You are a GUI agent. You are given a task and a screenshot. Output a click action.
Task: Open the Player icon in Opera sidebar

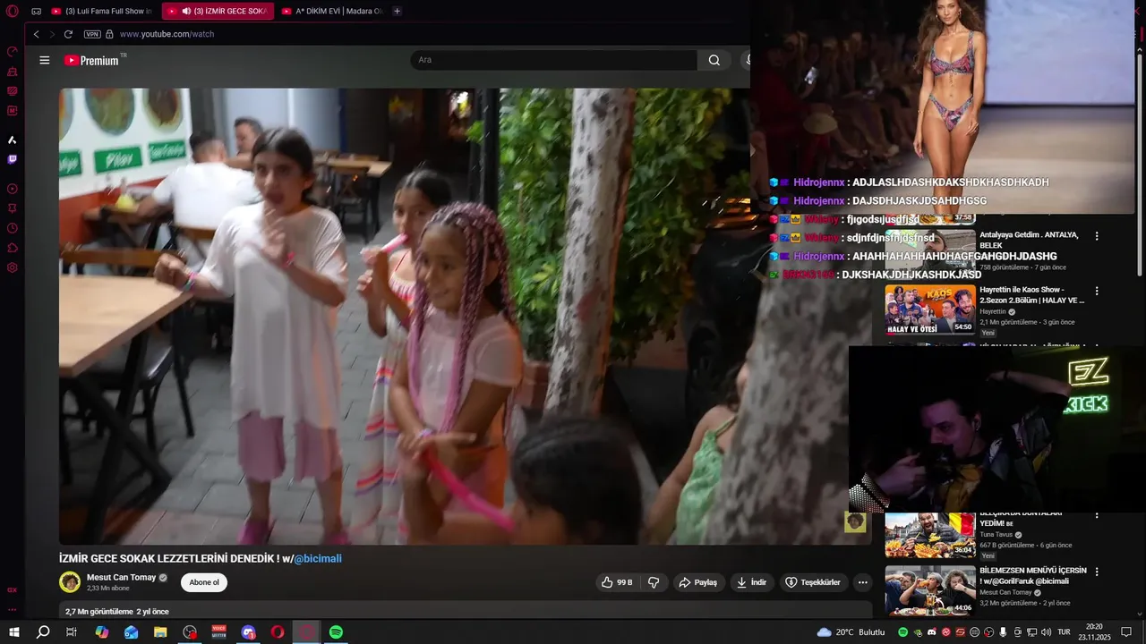tap(13, 189)
